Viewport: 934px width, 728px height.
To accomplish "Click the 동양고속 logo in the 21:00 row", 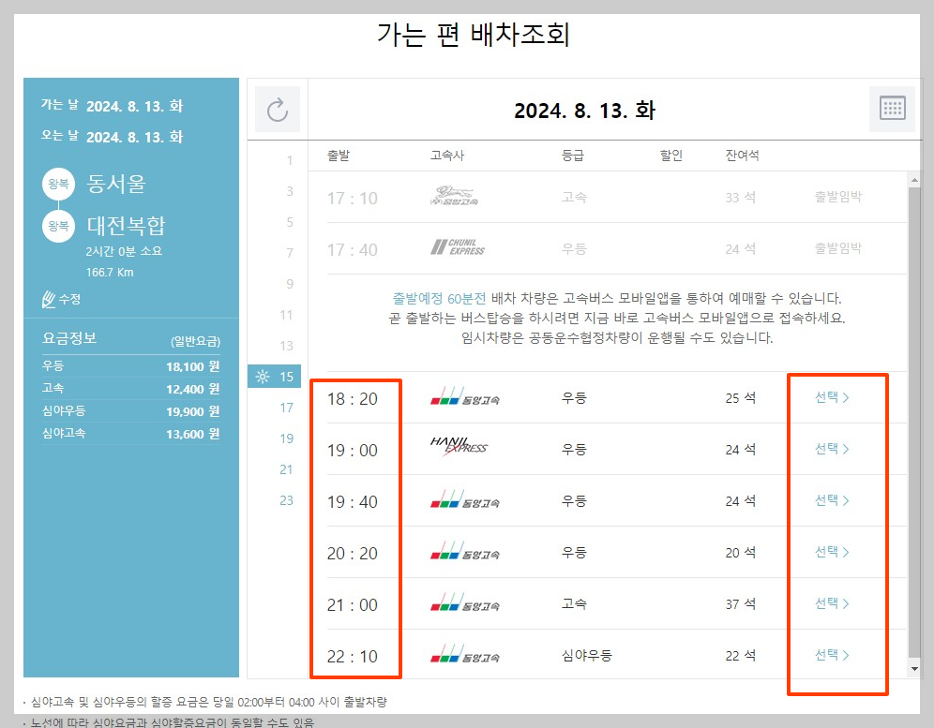I will (464, 603).
